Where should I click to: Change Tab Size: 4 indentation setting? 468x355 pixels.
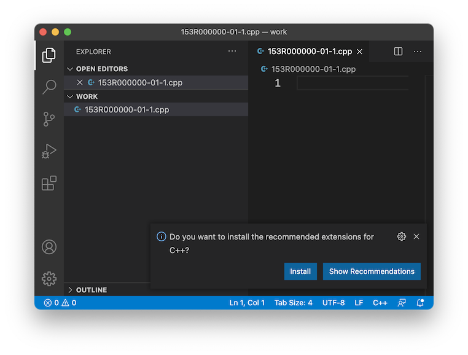[x=294, y=303]
